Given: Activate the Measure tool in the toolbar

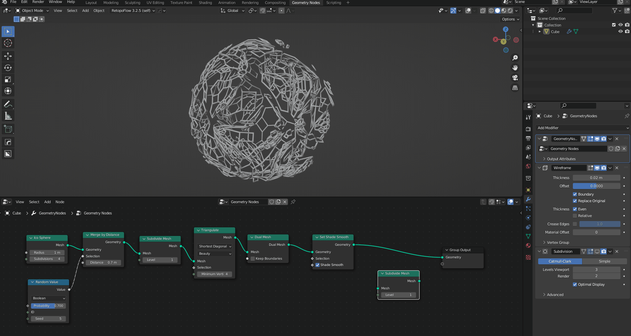Looking at the screenshot, I should [8, 116].
